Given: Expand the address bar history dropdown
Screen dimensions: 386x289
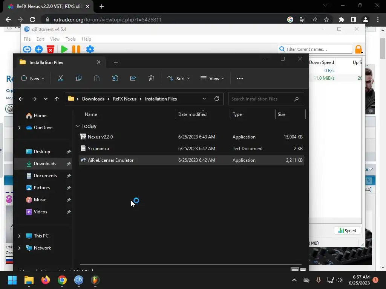Looking at the screenshot, I should [204, 99].
